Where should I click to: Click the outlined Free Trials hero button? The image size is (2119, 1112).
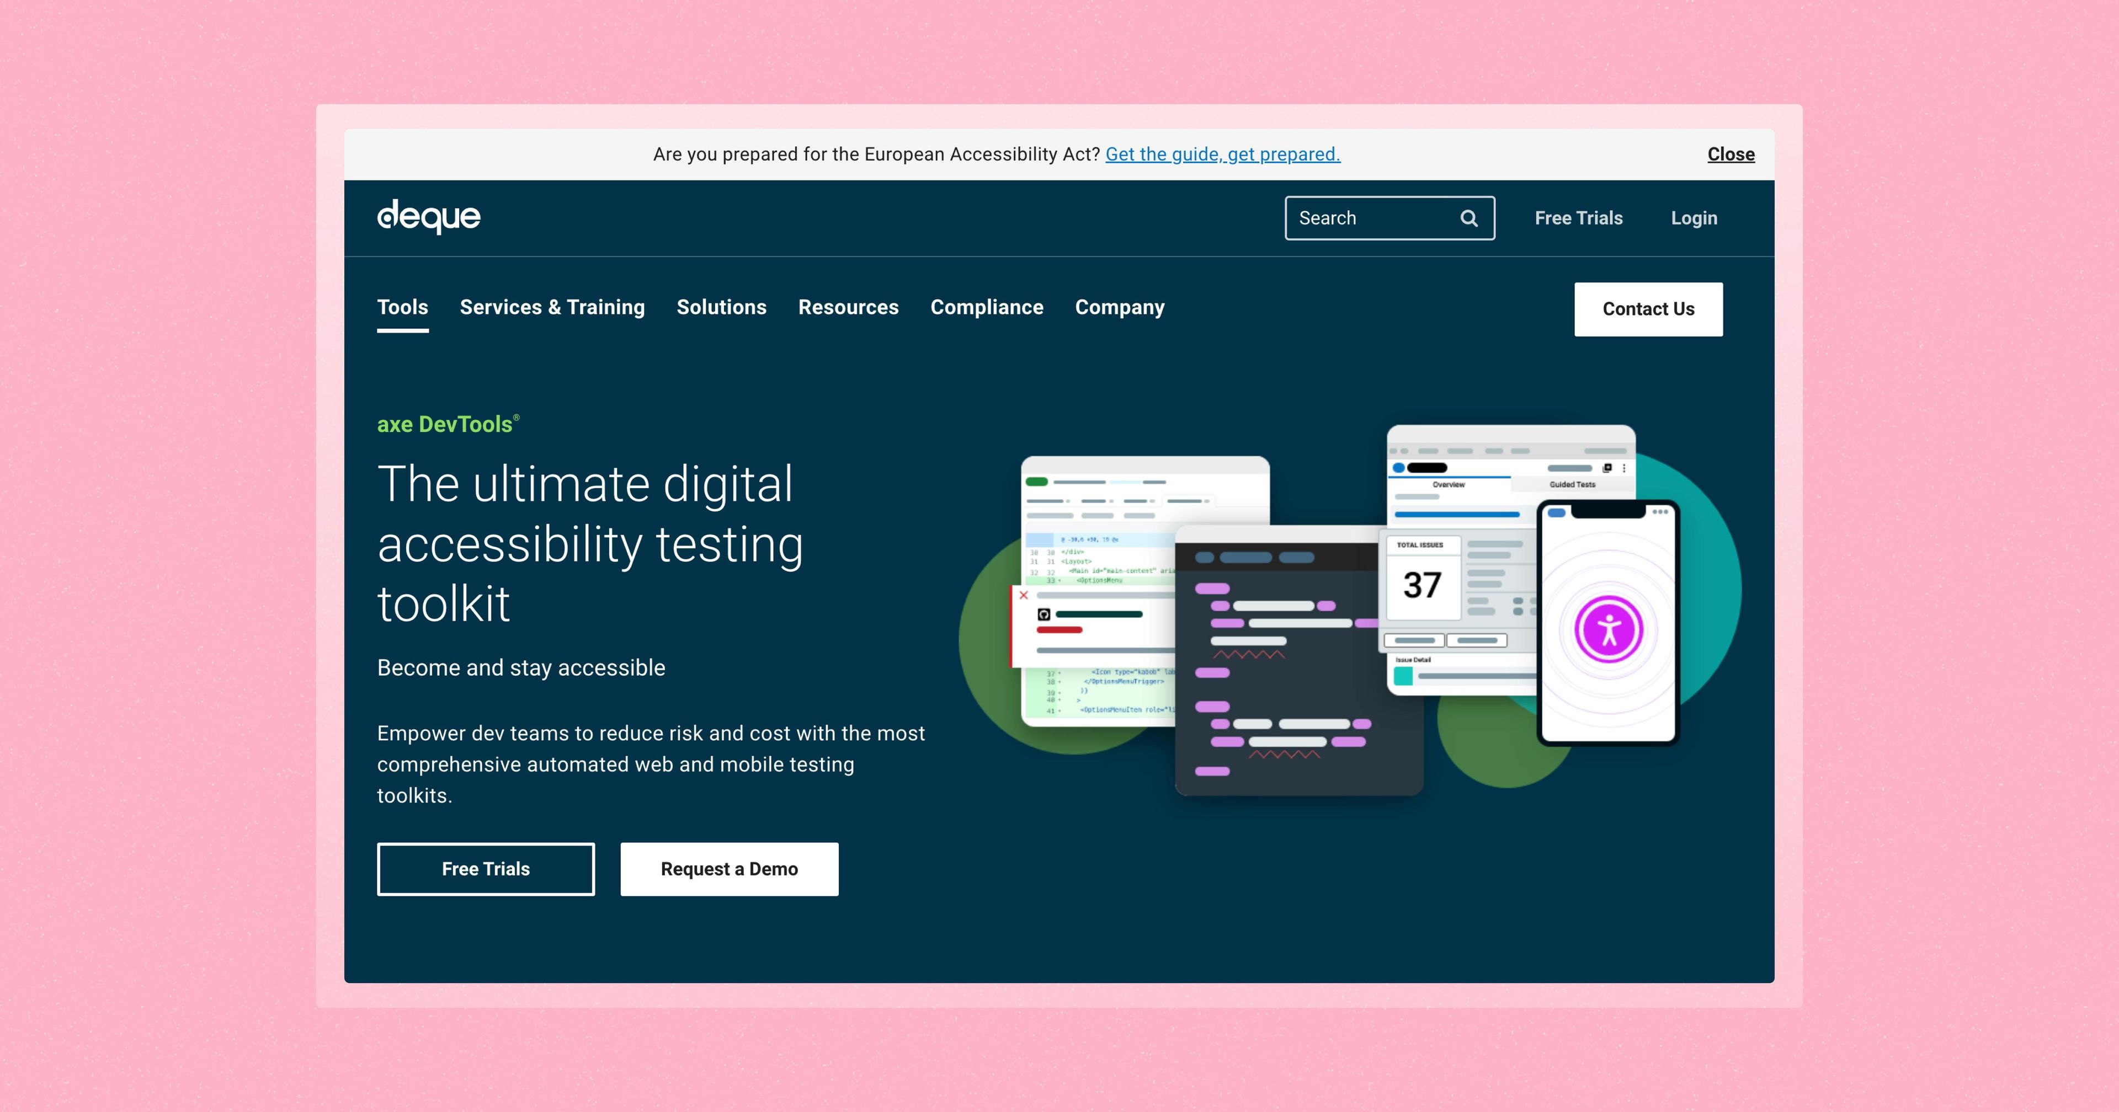click(486, 869)
